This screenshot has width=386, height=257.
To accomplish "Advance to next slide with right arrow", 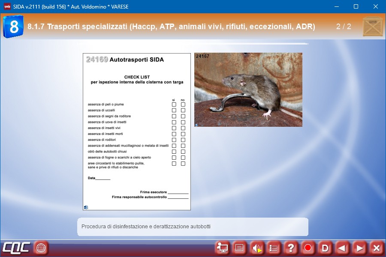I will [359, 248].
